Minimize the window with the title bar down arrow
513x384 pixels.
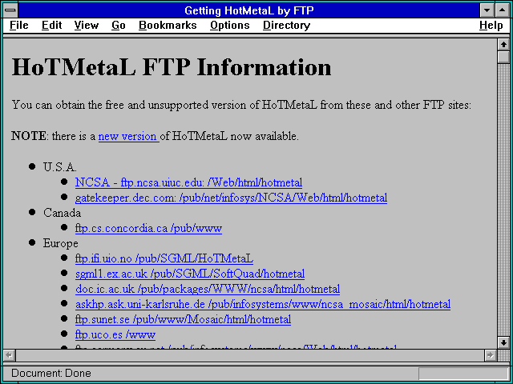[x=487, y=10]
